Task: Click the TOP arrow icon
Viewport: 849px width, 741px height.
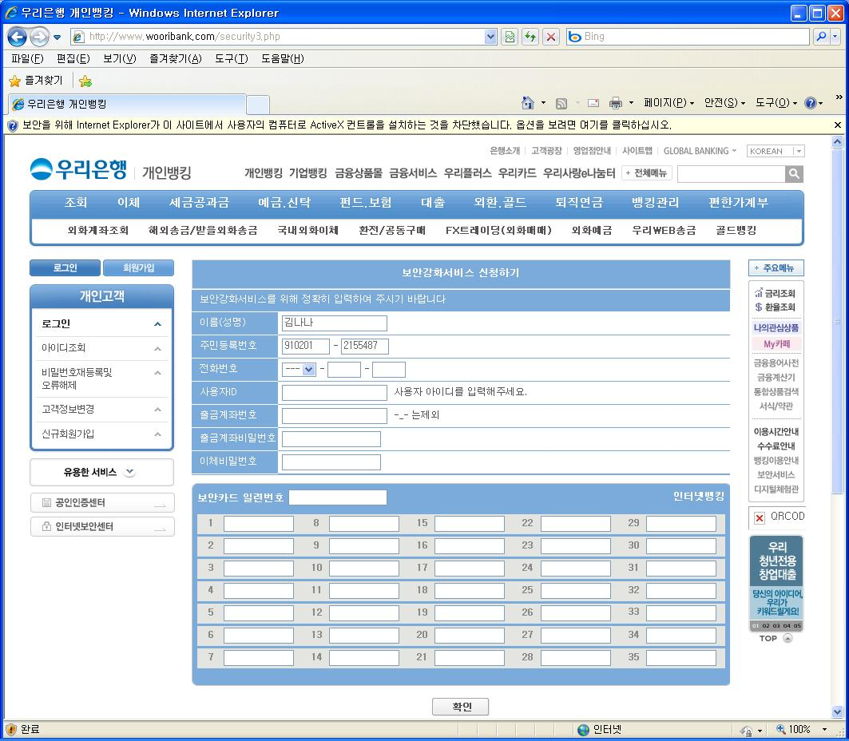Action: pyautogui.click(x=788, y=638)
